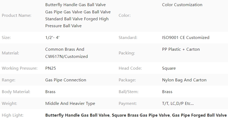Viewport: 228px width, 119px height.
Task: Open the Square Brass Gas Pipe Valve link
Action: tap(141, 115)
